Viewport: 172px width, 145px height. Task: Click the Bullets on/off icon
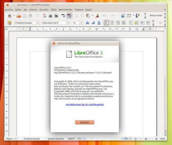(137, 23)
